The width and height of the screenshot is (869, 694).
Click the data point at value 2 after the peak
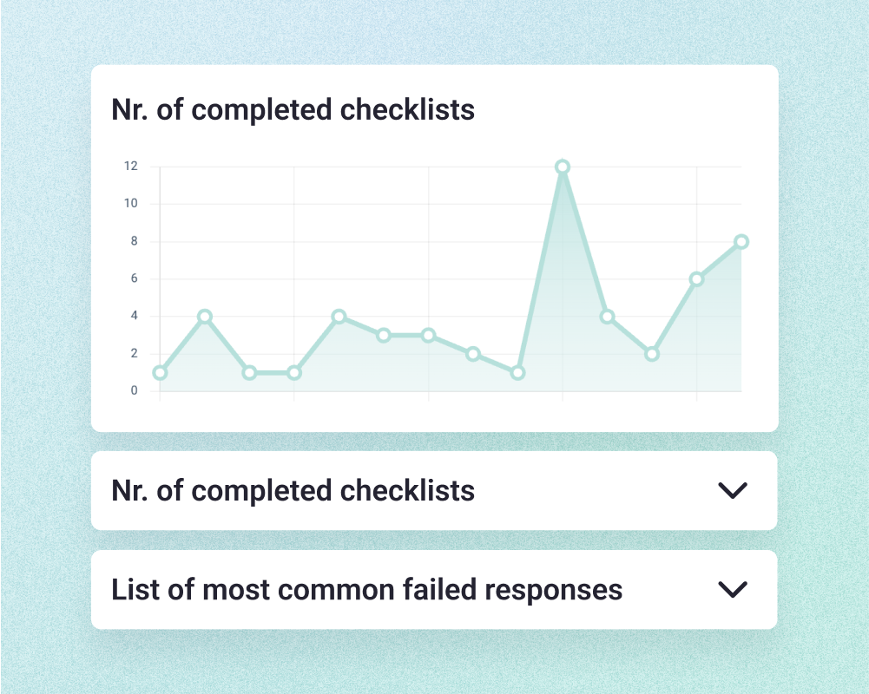652,354
